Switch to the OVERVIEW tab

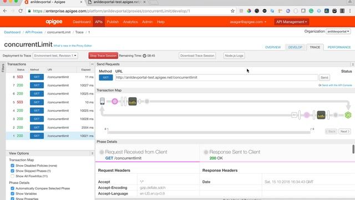[273, 47]
